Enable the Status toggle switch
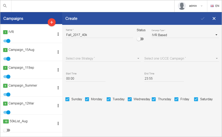The height and width of the screenshot is (137, 222). point(140,39)
